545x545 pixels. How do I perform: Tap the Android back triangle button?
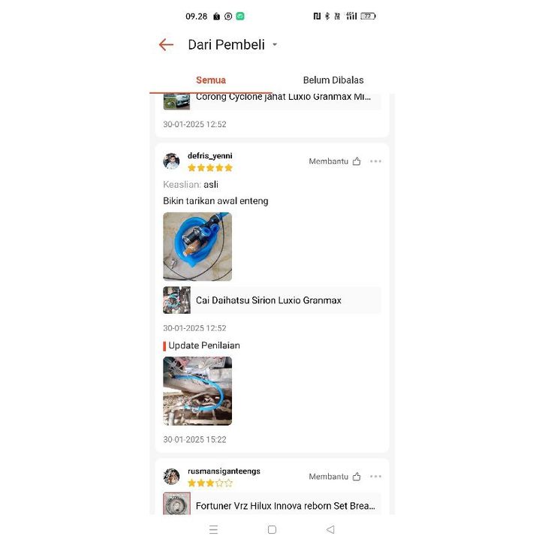coord(330,529)
